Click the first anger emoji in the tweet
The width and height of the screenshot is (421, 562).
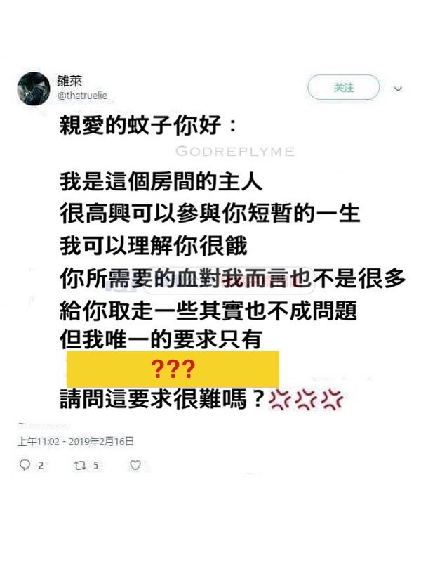279,399
